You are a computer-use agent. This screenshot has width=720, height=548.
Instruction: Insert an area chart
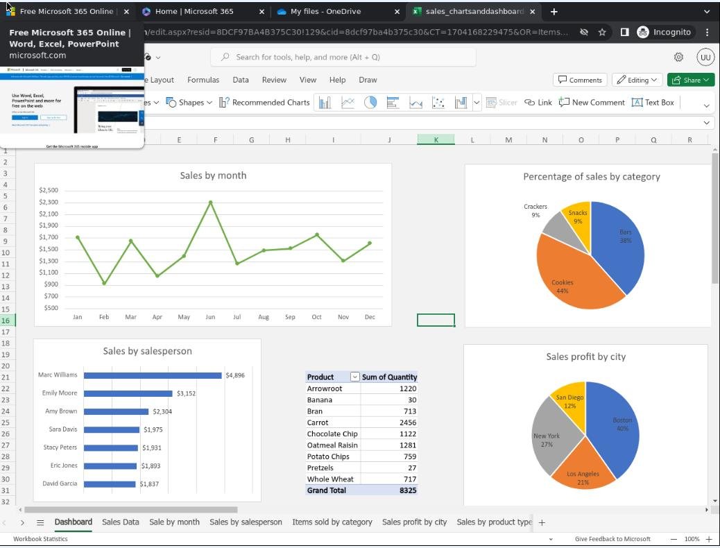(415, 103)
